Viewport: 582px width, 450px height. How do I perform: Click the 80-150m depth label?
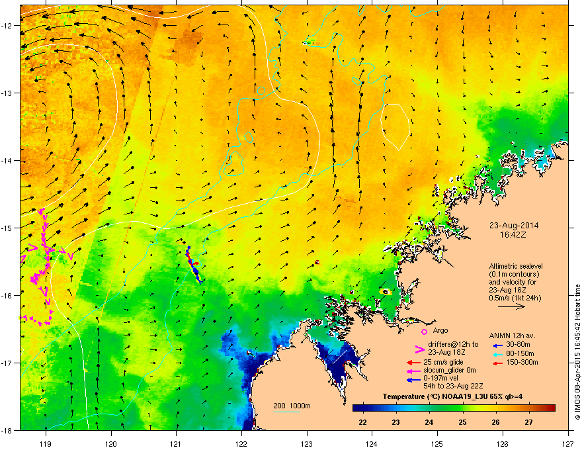(x=520, y=353)
